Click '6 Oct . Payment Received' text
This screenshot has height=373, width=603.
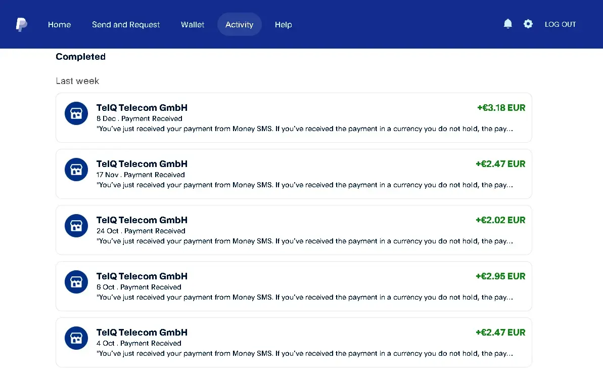pos(139,287)
